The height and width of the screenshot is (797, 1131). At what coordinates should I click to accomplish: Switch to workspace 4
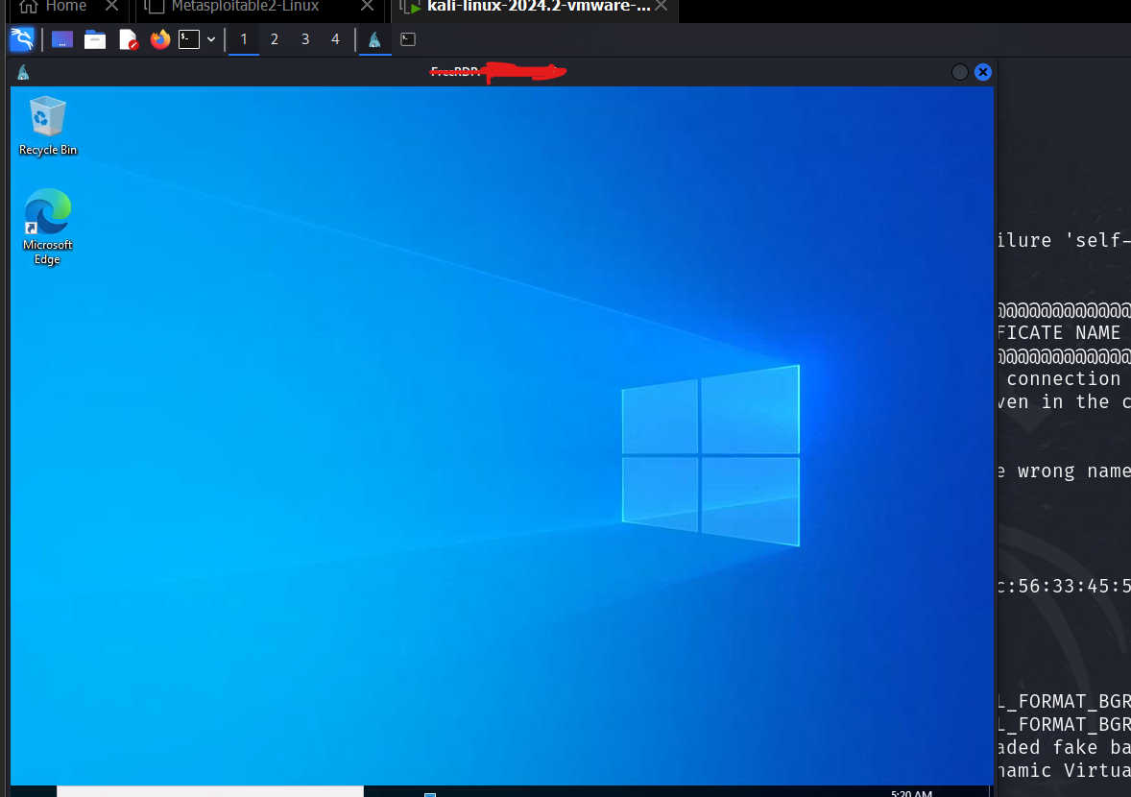click(335, 39)
